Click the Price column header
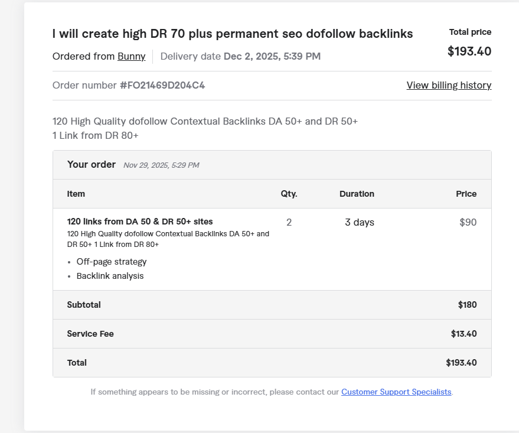 466,194
